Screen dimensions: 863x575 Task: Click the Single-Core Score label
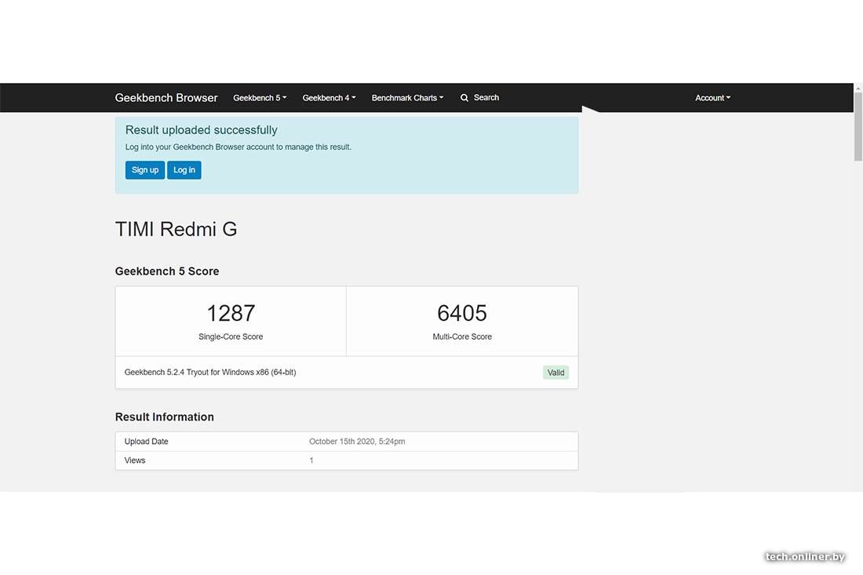231,337
